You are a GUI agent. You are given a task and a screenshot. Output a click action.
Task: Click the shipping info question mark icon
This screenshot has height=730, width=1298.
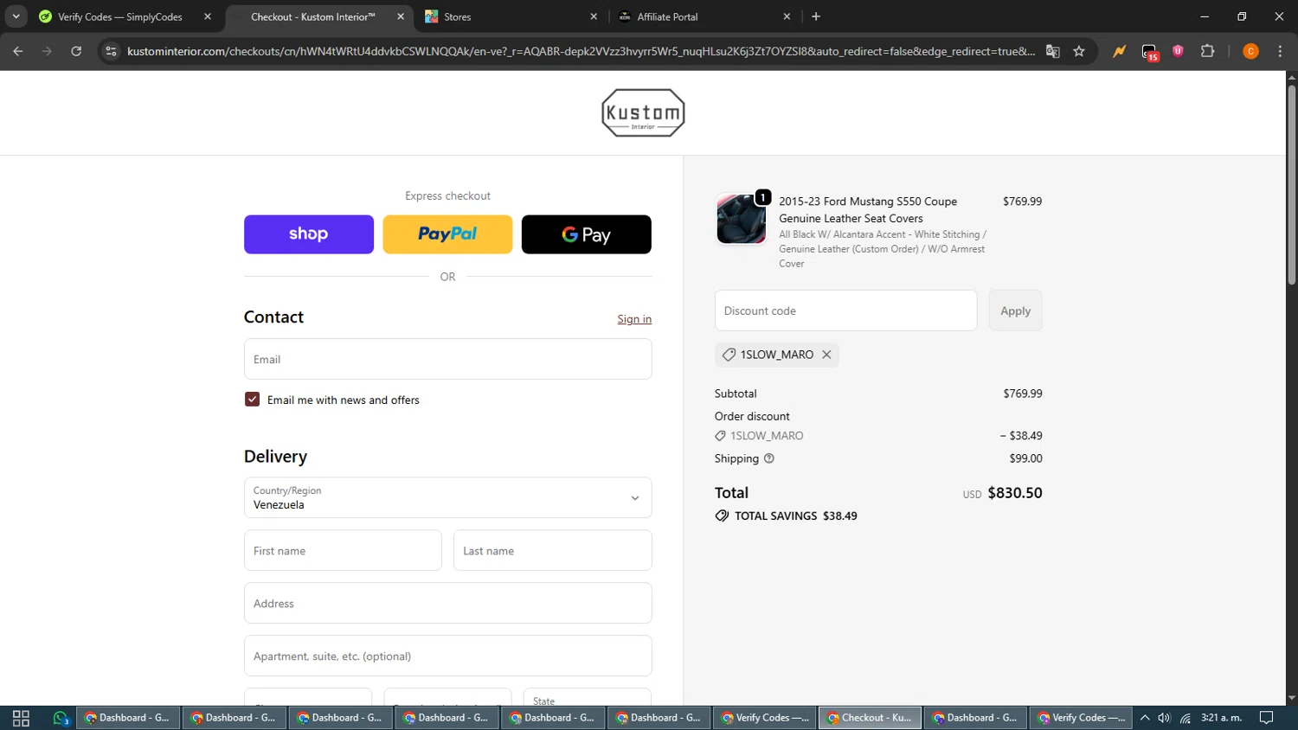click(768, 458)
